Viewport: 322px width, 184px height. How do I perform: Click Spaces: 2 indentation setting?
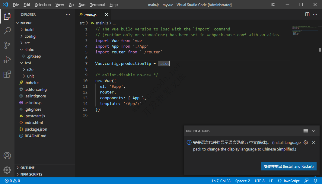[243, 181]
